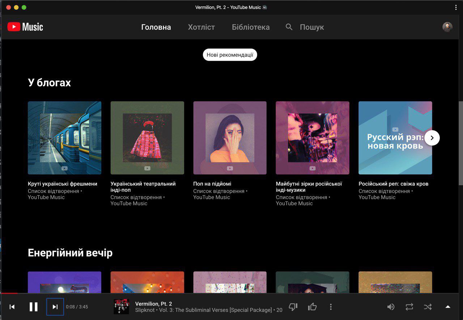
Task: Click Поп на підйомі title link
Action: click(x=212, y=184)
